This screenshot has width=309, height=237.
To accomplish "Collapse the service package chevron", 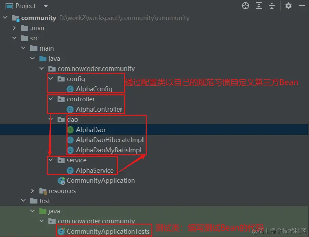I will coord(51,160).
